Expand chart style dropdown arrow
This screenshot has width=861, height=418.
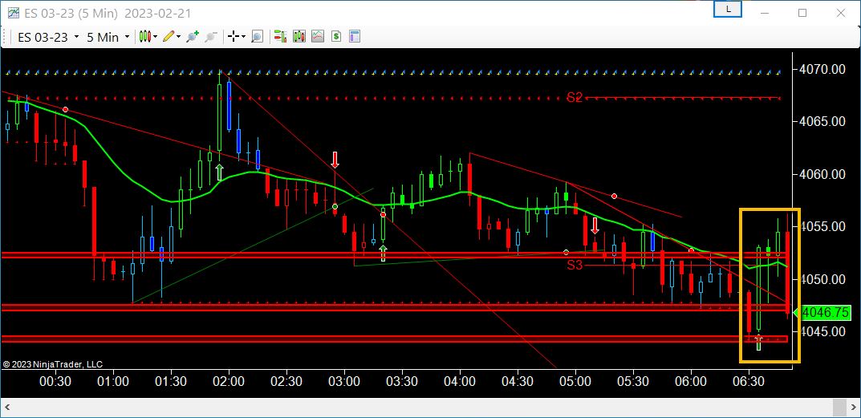click(156, 37)
